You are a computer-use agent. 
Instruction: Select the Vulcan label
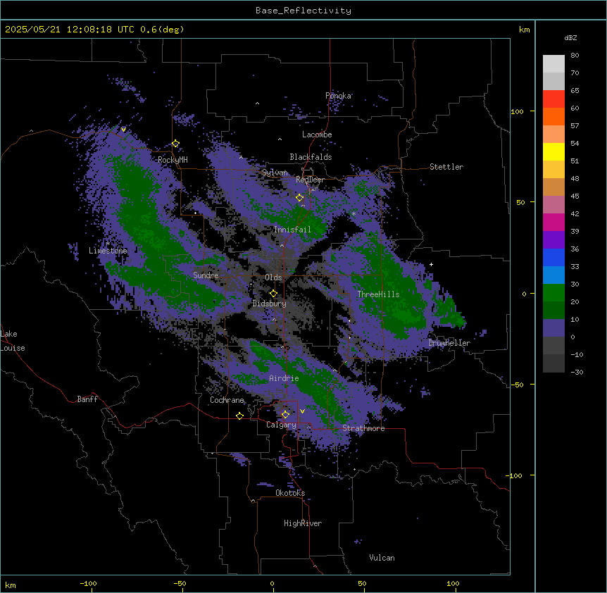382,558
